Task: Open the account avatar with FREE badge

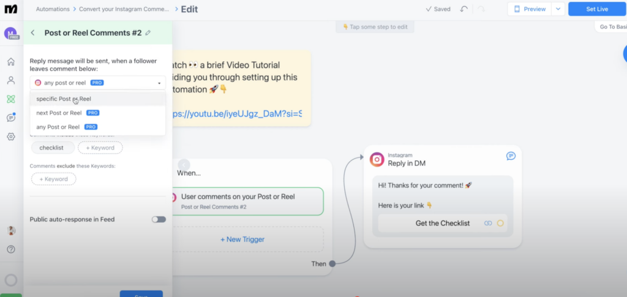Action: (11, 34)
